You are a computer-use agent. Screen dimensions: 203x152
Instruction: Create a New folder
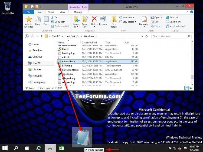(x=114, y=22)
